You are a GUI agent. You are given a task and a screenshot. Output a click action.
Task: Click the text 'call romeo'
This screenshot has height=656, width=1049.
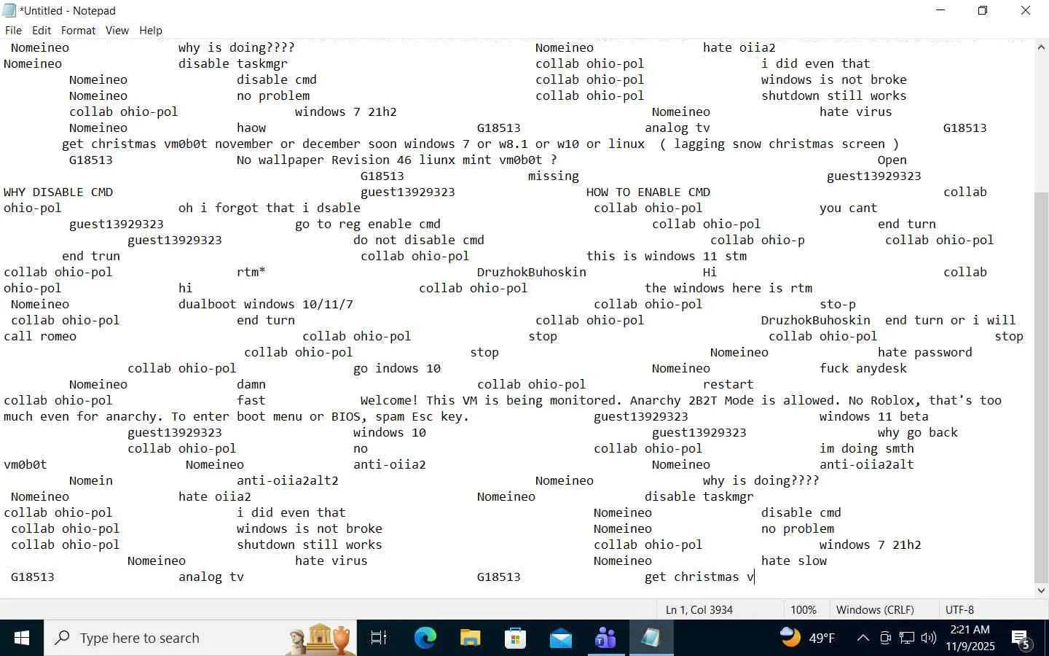click(40, 337)
